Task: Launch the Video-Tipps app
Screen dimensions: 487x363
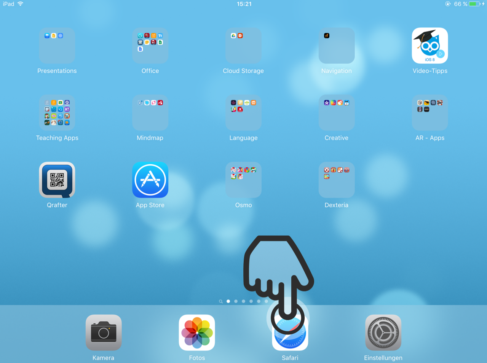Action: [430, 46]
